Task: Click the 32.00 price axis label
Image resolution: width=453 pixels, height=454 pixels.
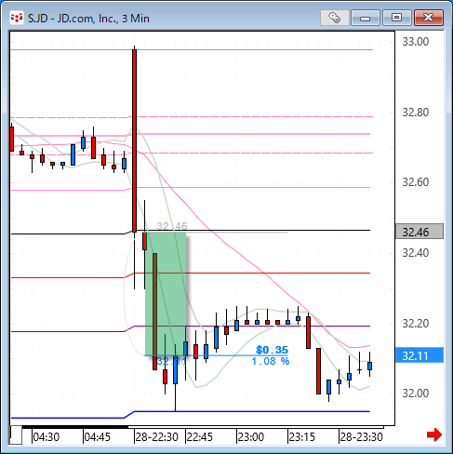Action: [x=416, y=394]
